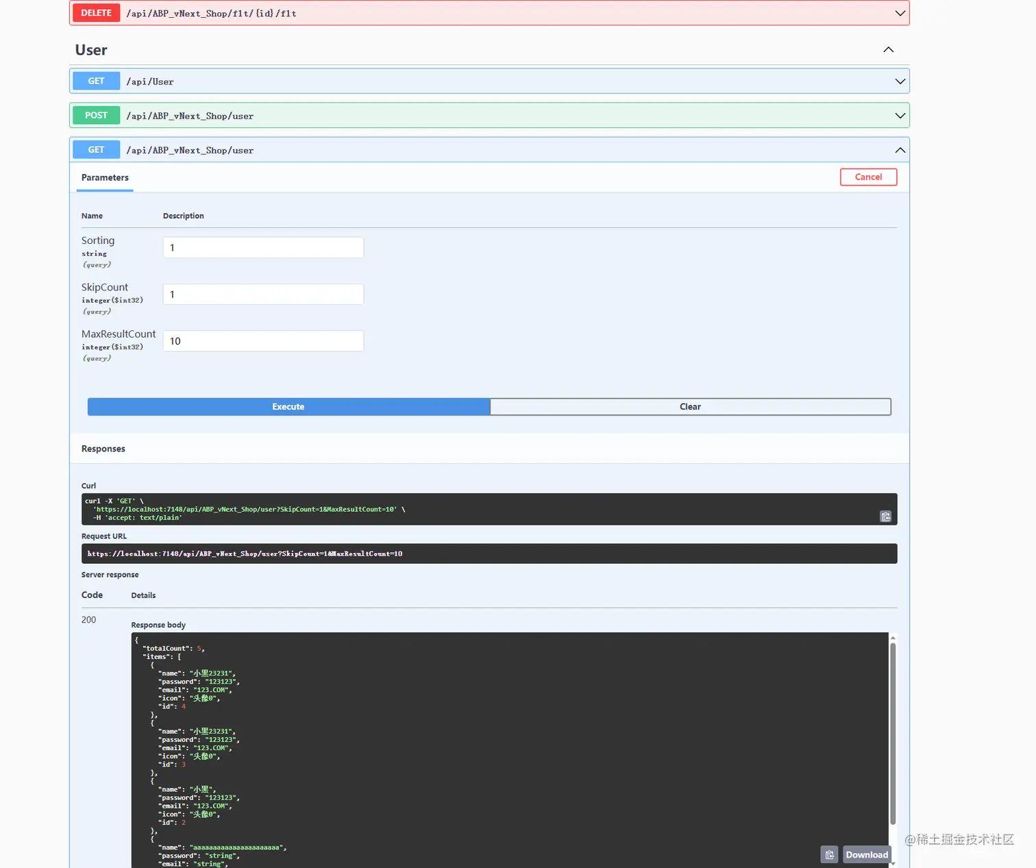Click the green POST method badge
1036x868 pixels.
(x=96, y=115)
